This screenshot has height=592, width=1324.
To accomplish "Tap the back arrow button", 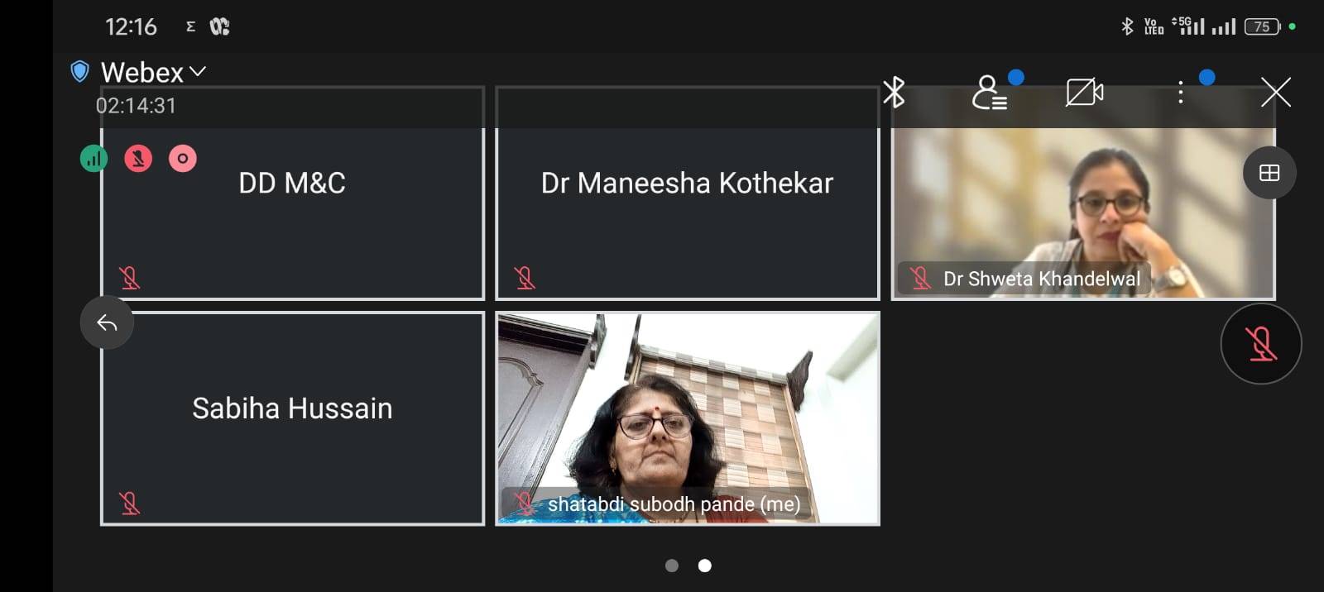I will tap(107, 322).
